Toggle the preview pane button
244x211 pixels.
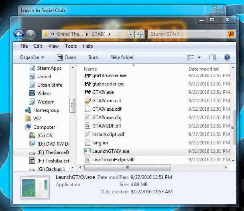click(x=213, y=57)
